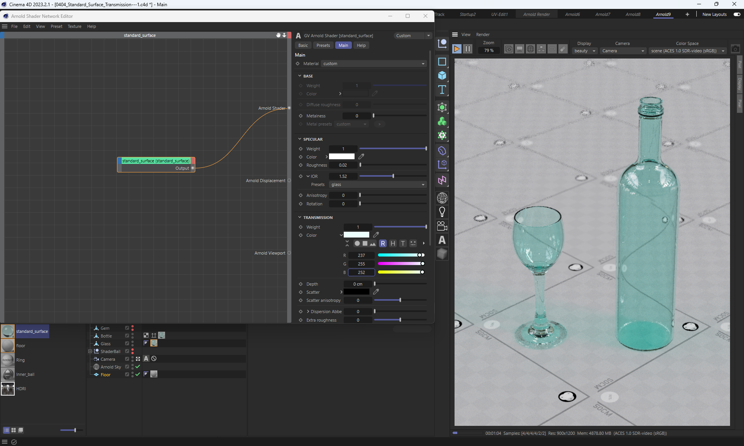
Task: Open the IOR Presets glass dropdown
Action: pos(378,185)
